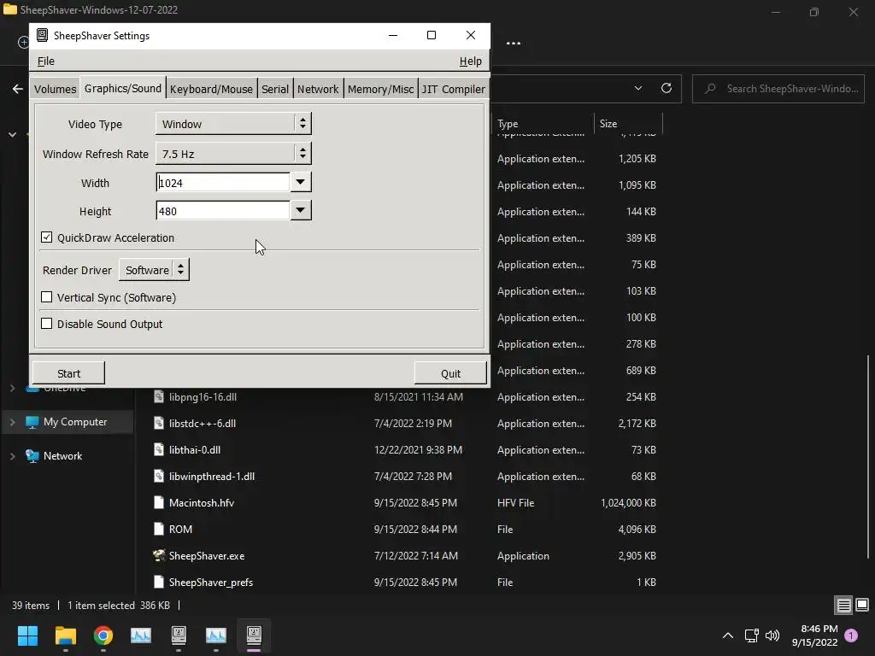Image resolution: width=875 pixels, height=656 pixels.
Task: Click the SheepShaver Settings title bar icon
Action: tap(42, 35)
